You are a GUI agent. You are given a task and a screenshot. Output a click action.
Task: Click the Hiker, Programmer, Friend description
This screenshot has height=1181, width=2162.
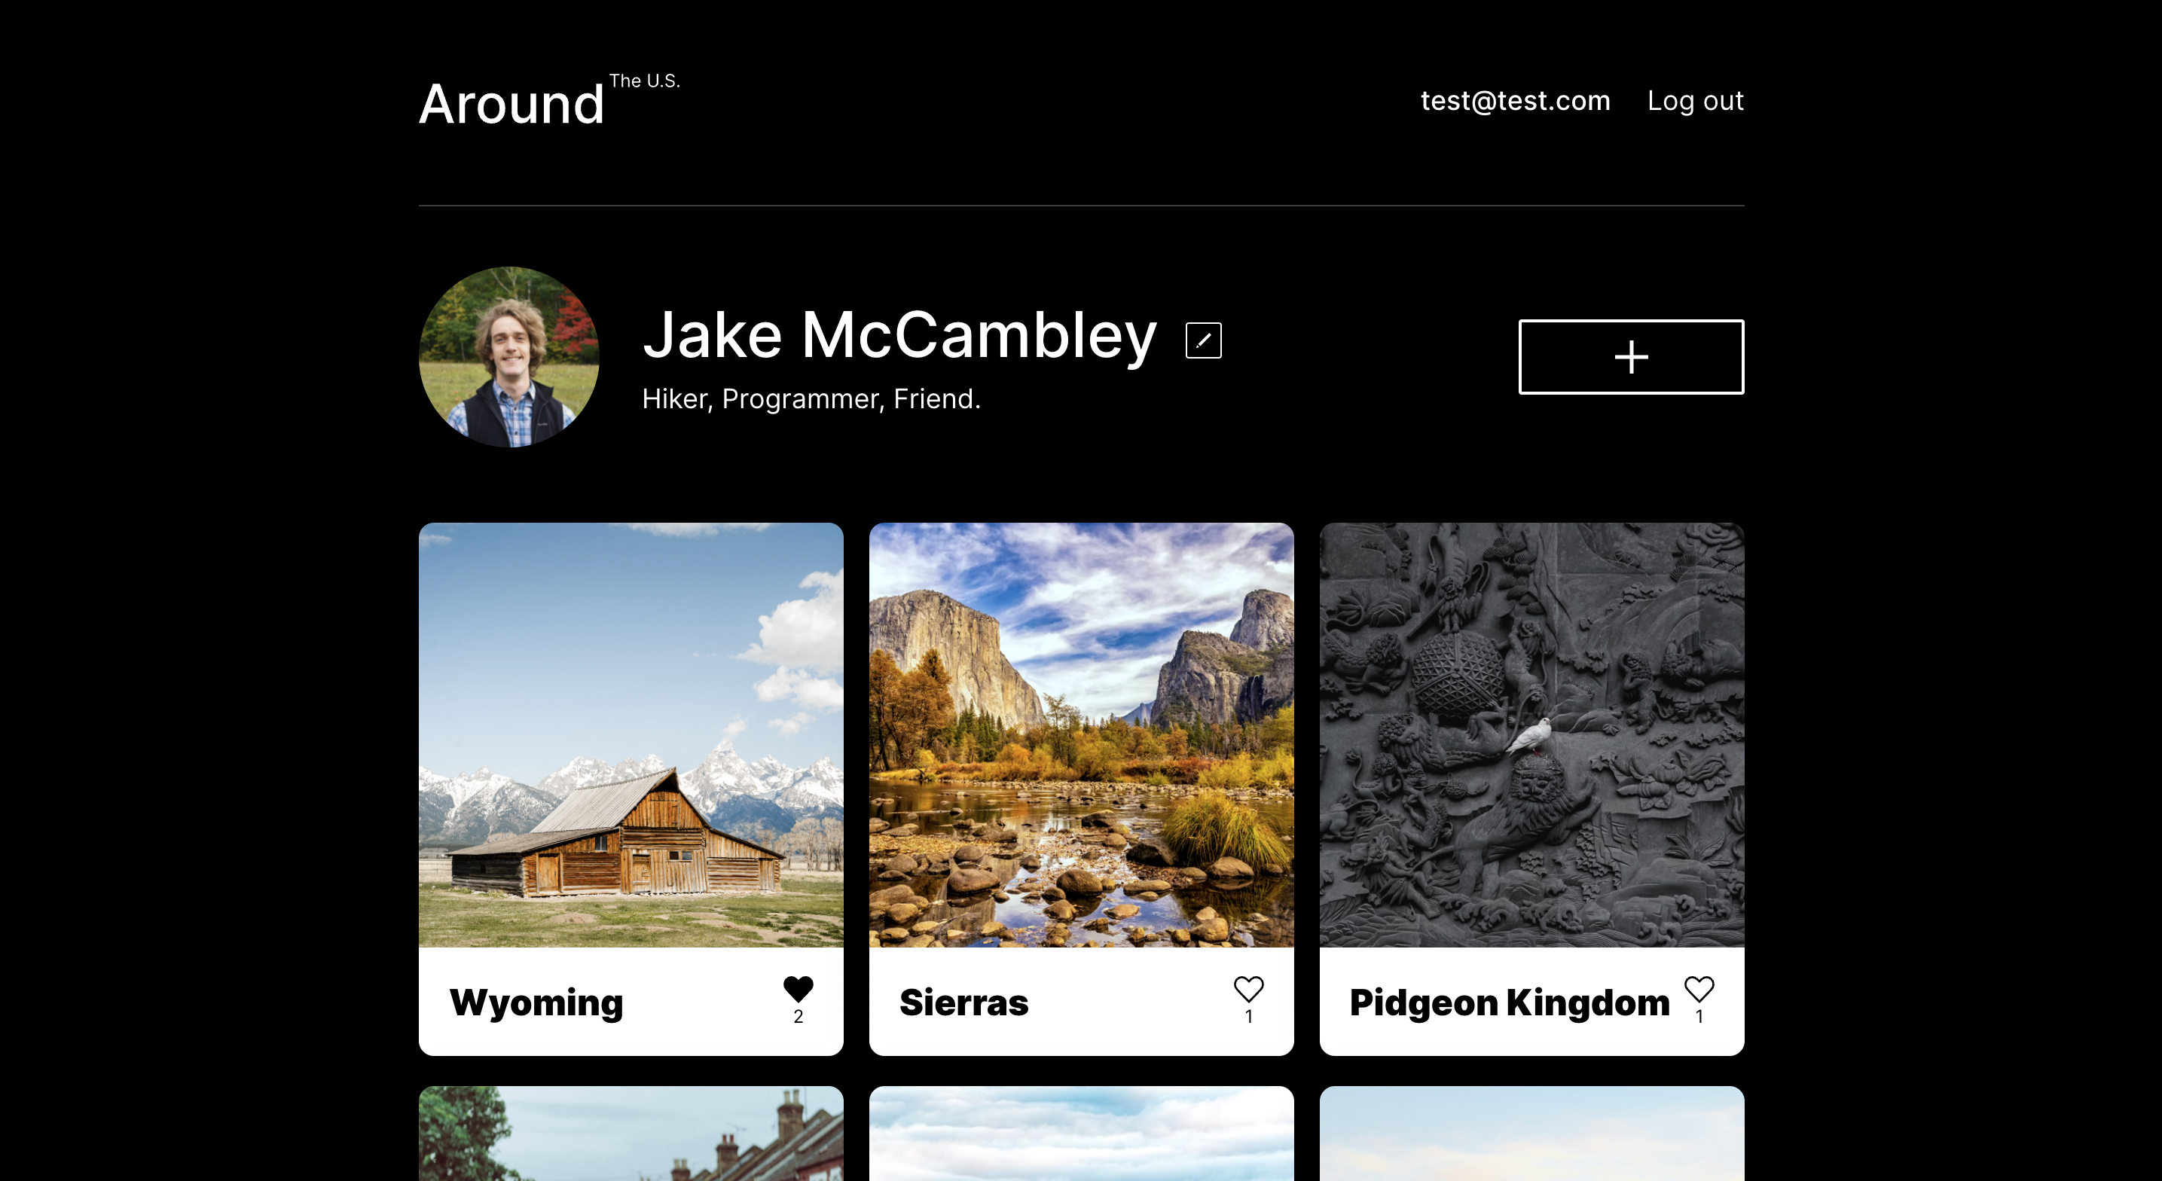coord(811,398)
